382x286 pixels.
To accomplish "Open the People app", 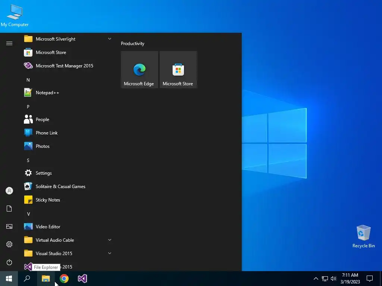I will click(x=68, y=120).
